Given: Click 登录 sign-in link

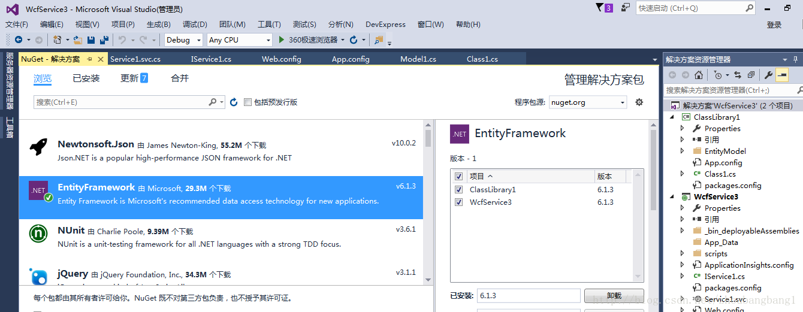Looking at the screenshot, I should 774,25.
